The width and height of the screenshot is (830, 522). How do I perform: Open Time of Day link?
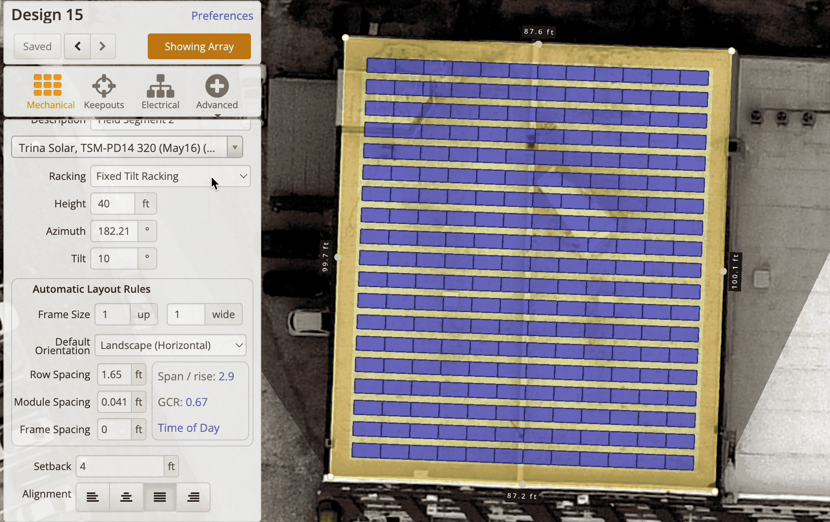click(x=189, y=428)
